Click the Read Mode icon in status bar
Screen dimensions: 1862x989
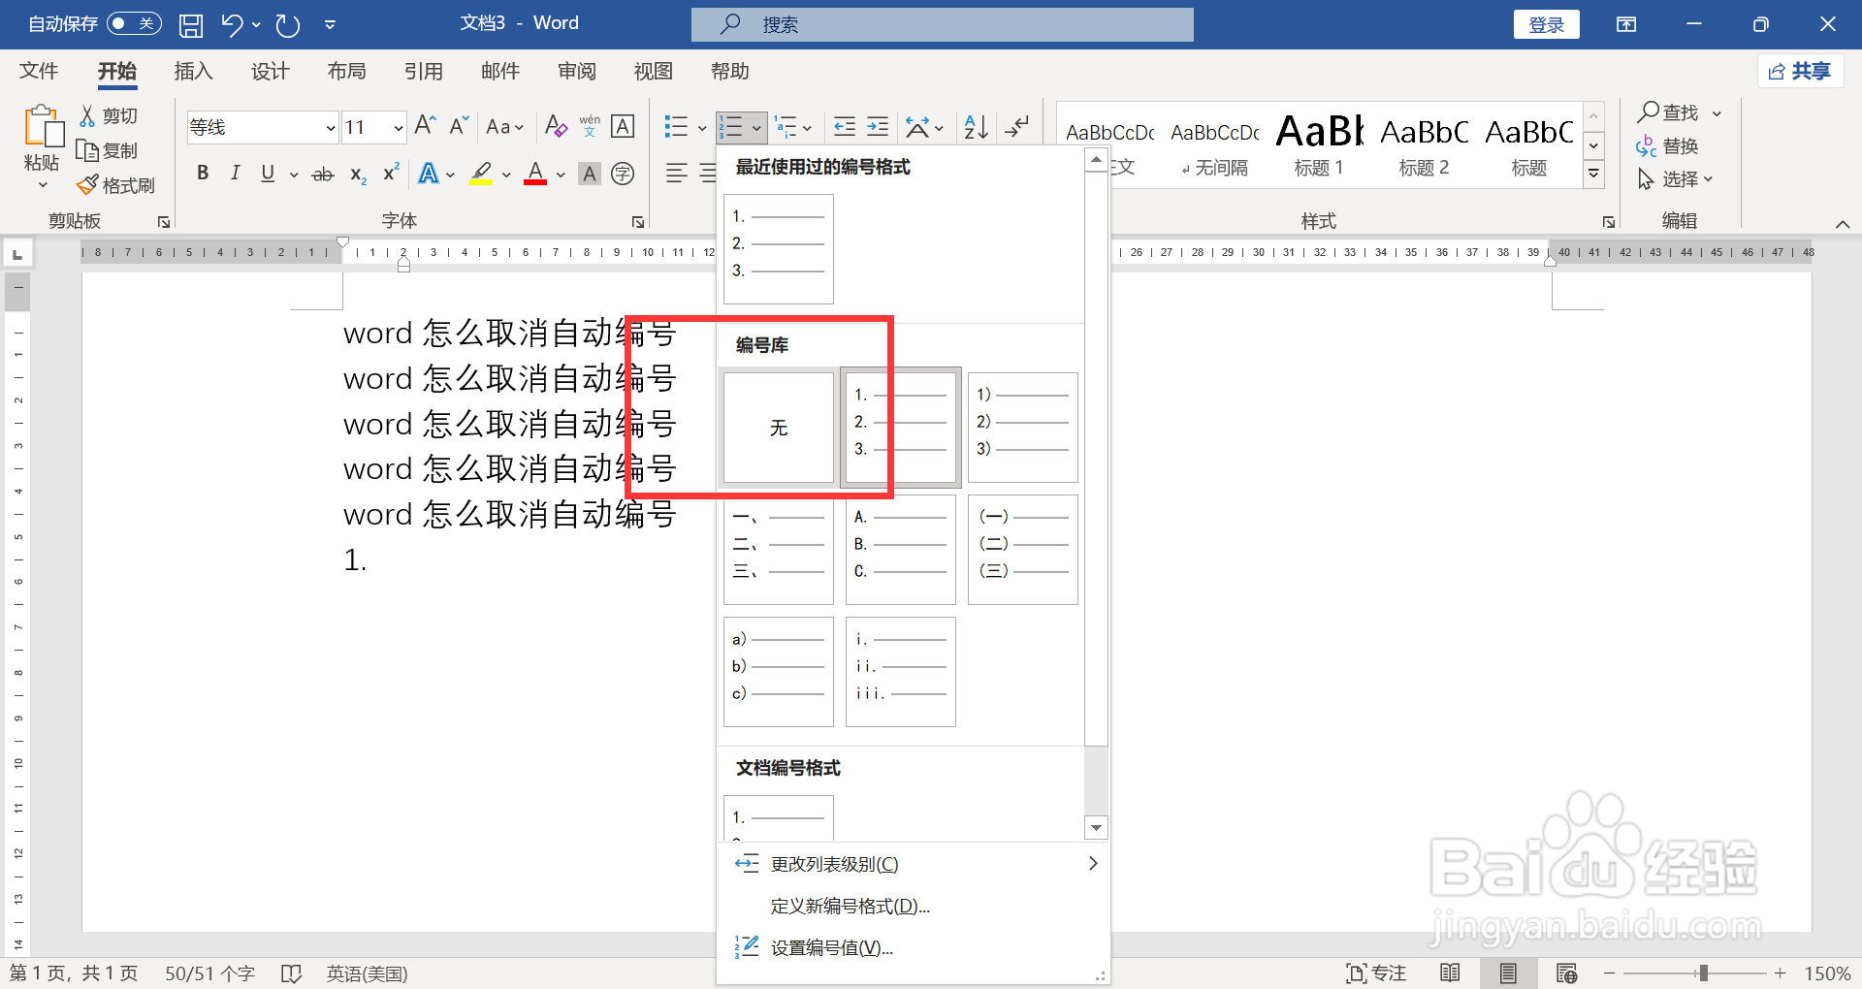click(x=1450, y=973)
